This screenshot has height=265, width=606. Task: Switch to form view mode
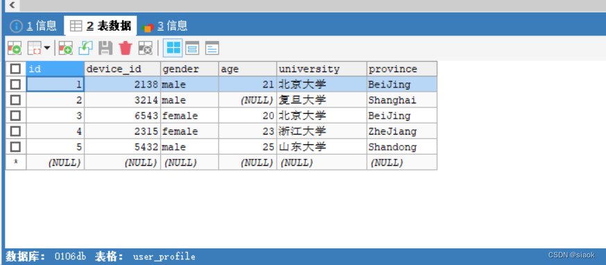pyautogui.click(x=192, y=48)
